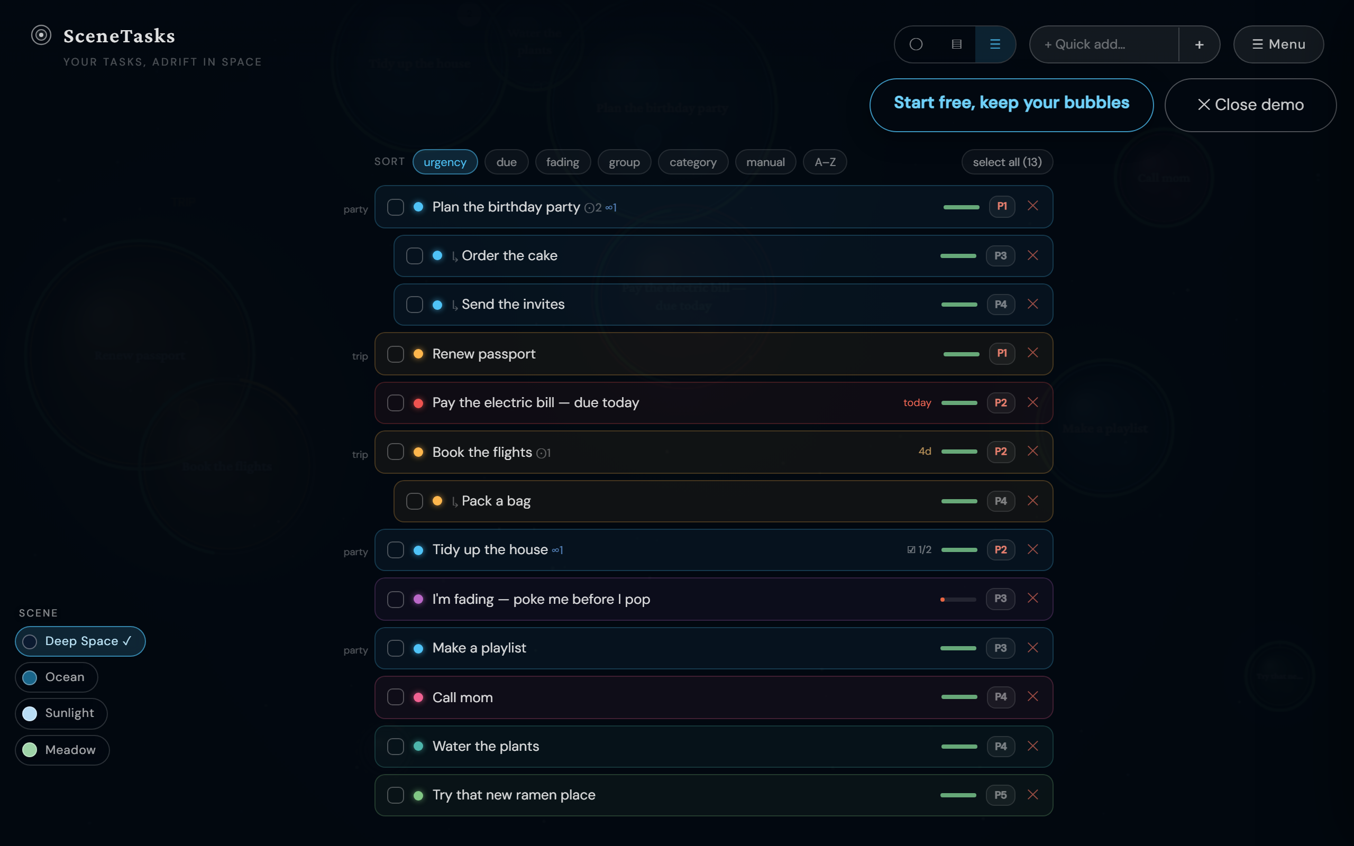Open the Water the plants task title
The image size is (1354, 846).
tap(486, 747)
